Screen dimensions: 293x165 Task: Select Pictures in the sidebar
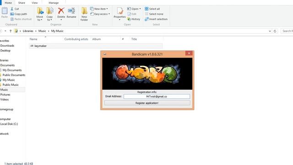[x=5, y=95]
